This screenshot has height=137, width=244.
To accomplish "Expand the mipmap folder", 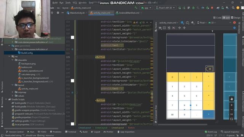I will 13,92.
